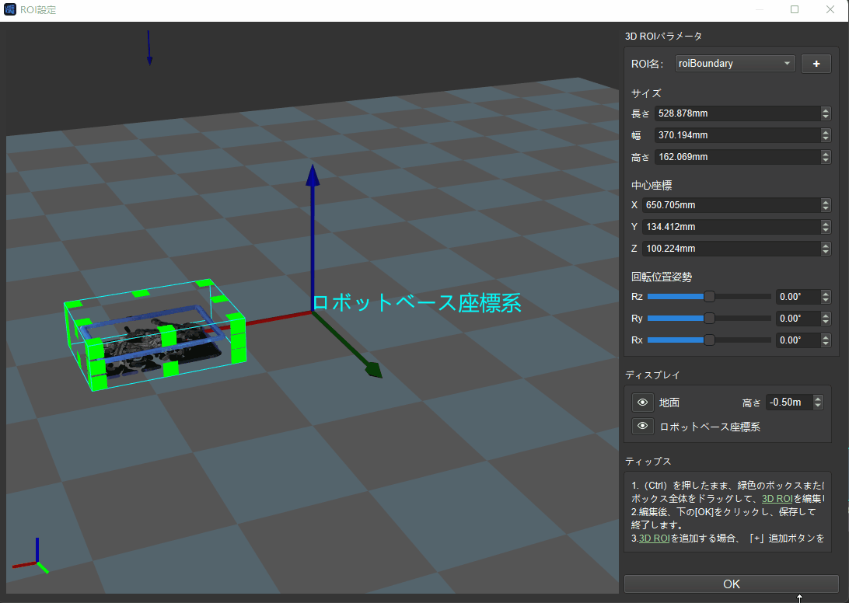
Task: Click the 高さ 162.069mm size field
Action: [738, 156]
